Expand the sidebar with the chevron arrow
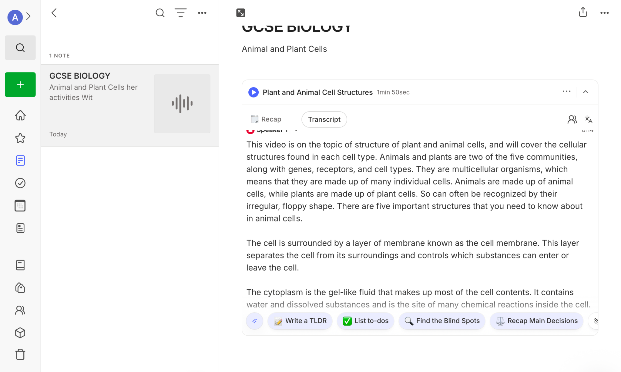The height and width of the screenshot is (372, 621). coord(29,16)
